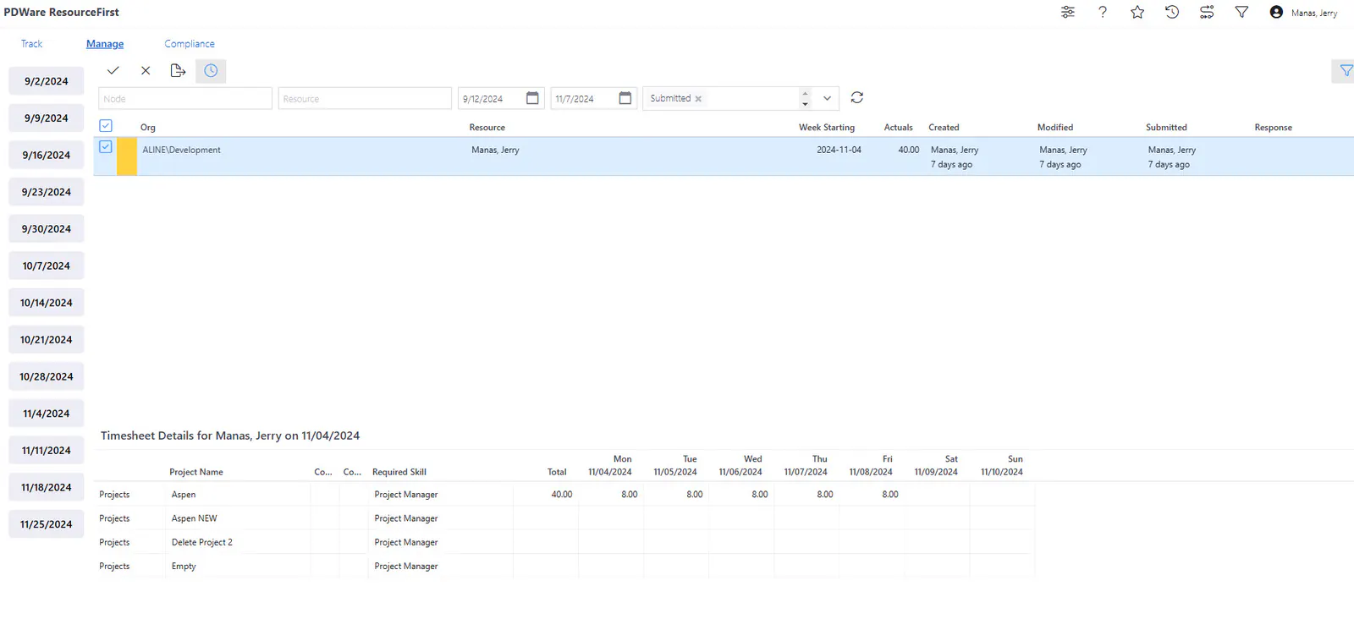The image size is (1354, 630).
Task: Click the Delete Project 2 row
Action: coord(564,542)
